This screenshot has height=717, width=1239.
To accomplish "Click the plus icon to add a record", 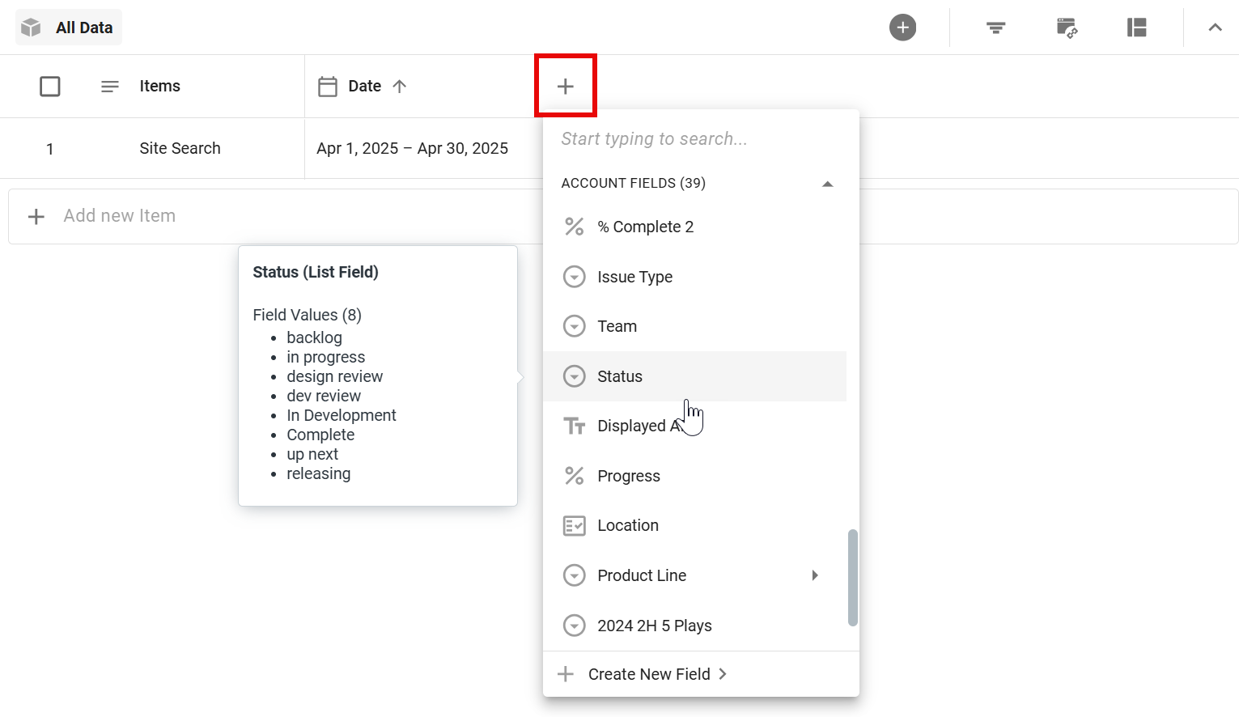I will [902, 27].
